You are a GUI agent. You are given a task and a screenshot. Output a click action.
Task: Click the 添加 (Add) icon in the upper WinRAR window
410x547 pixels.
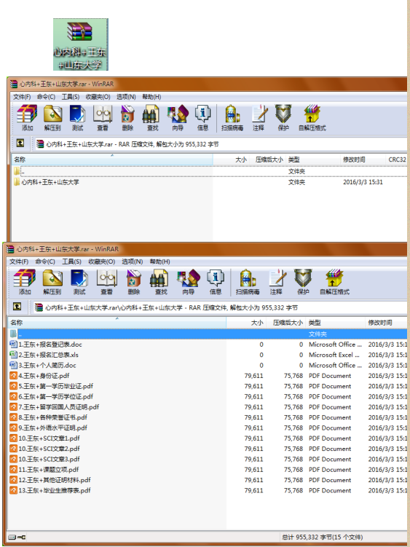[27, 117]
